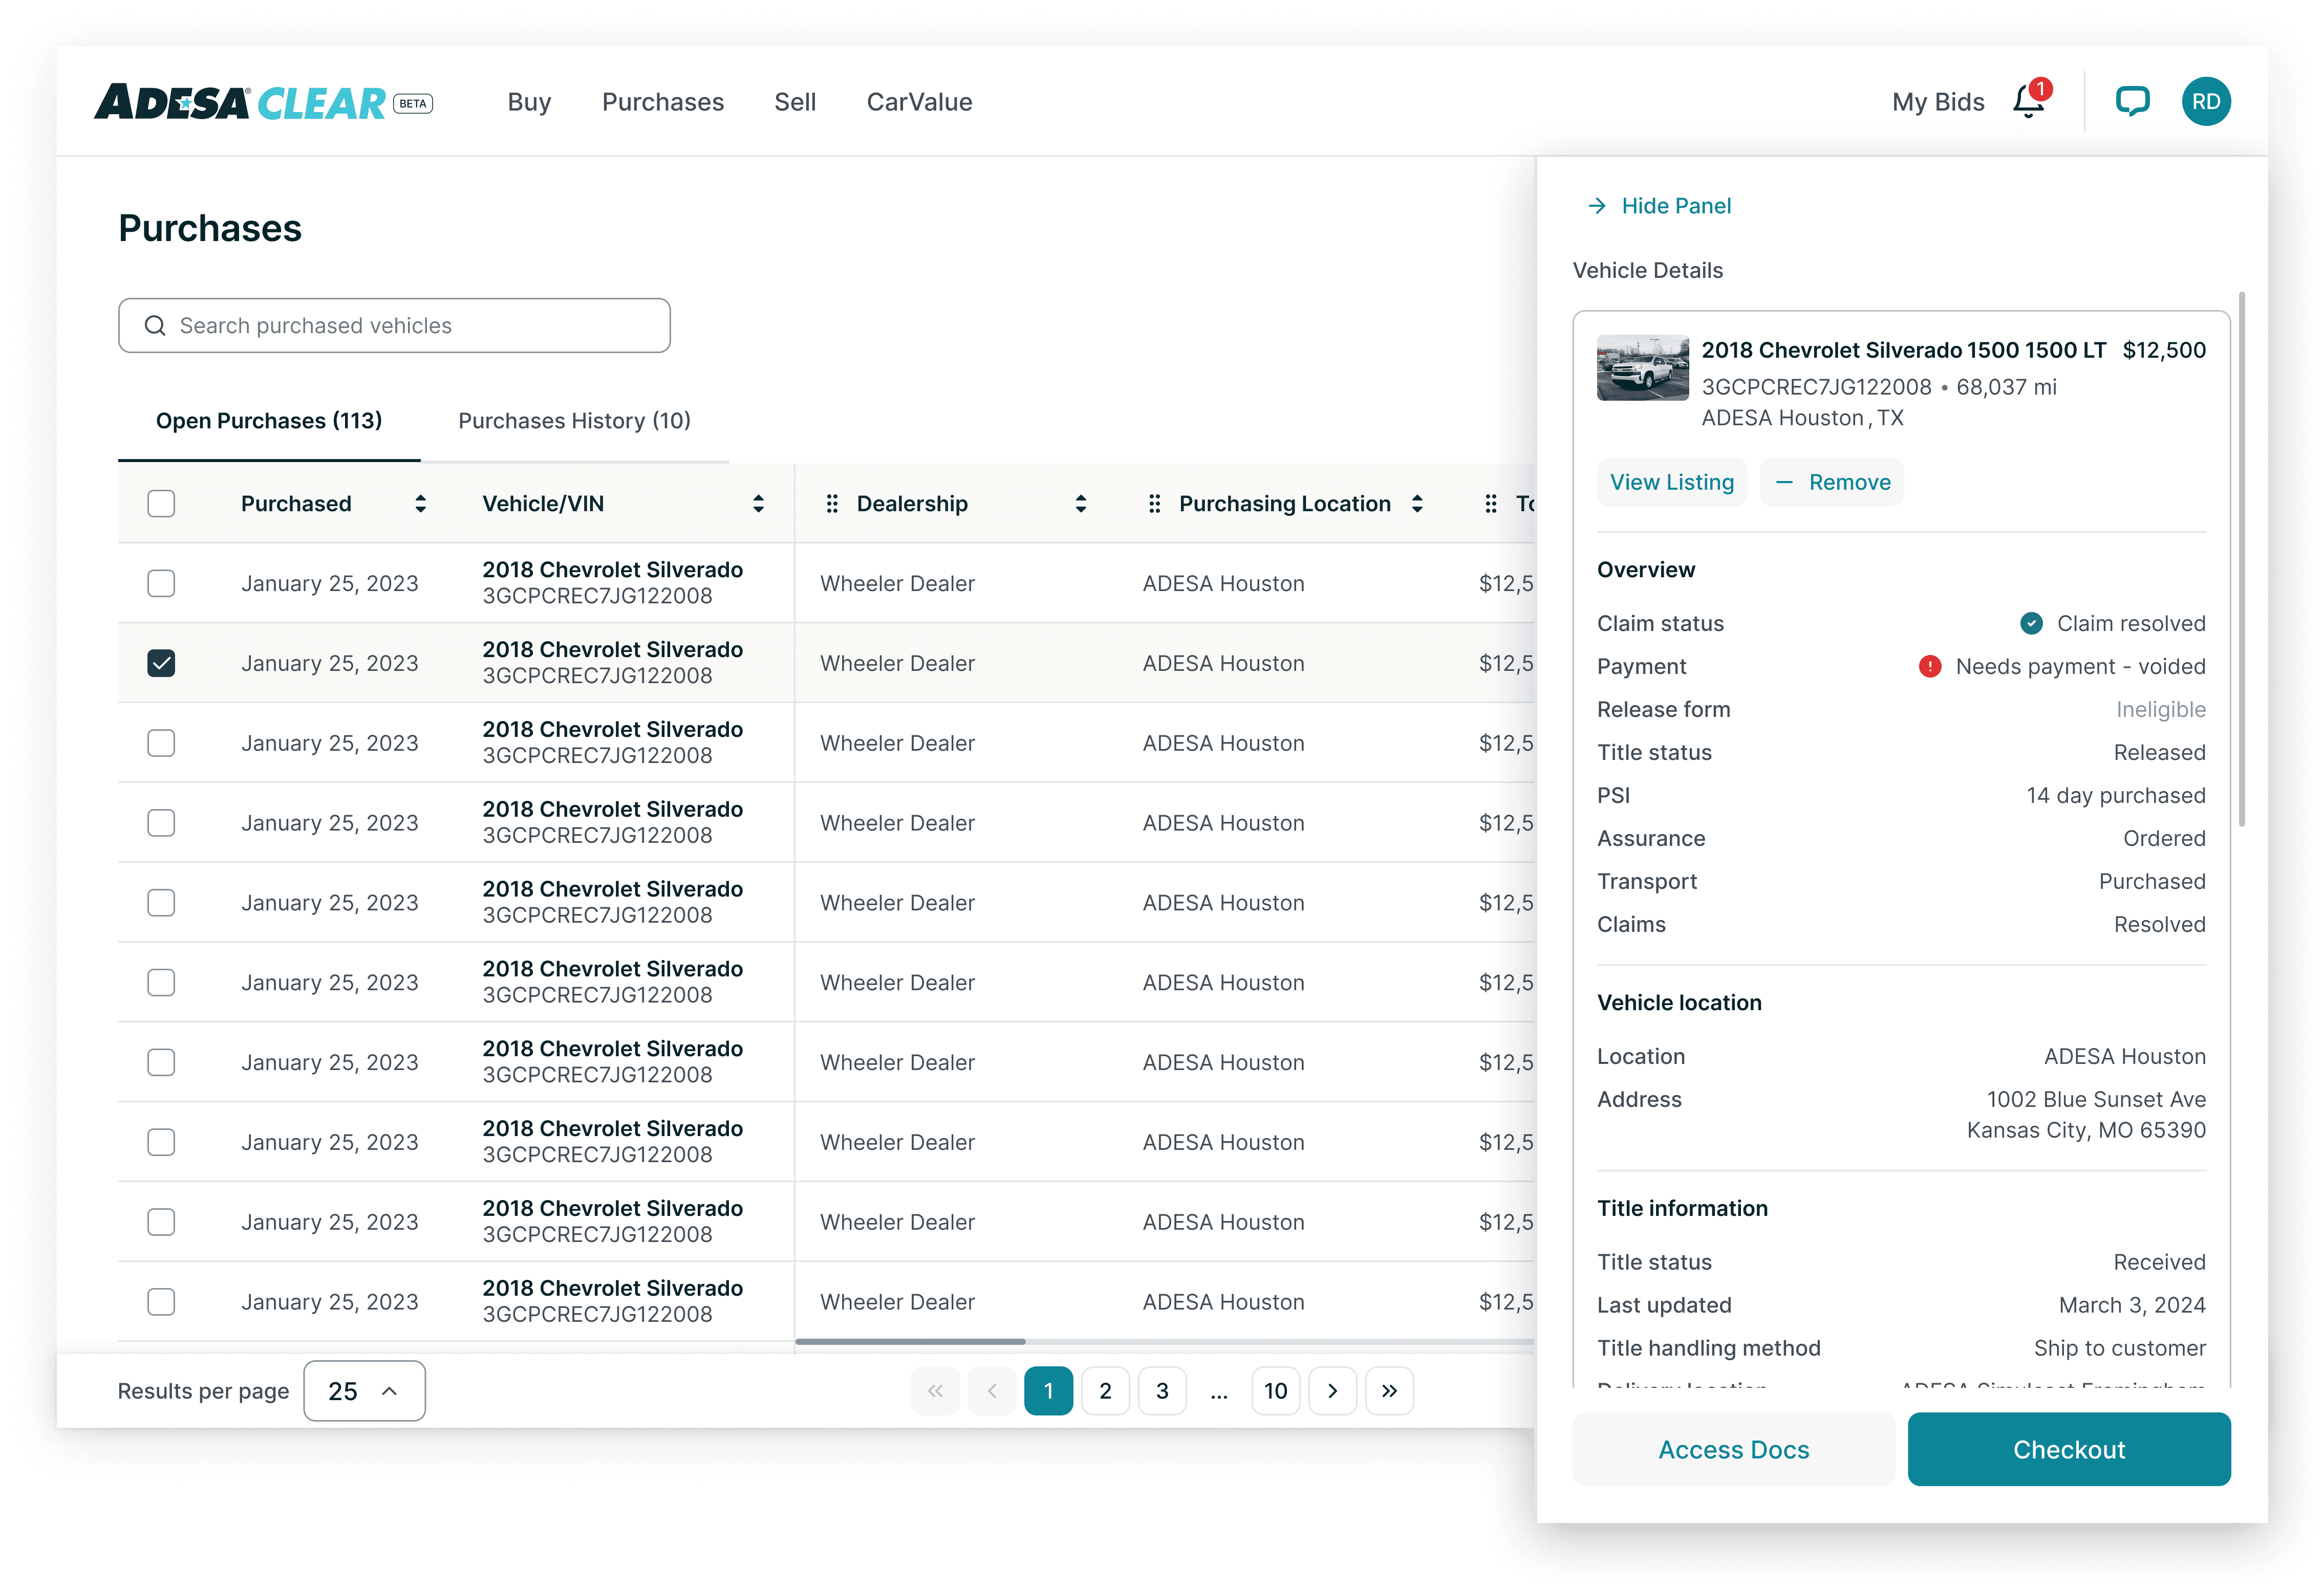
Task: Open the chat messages icon
Action: (2131, 102)
